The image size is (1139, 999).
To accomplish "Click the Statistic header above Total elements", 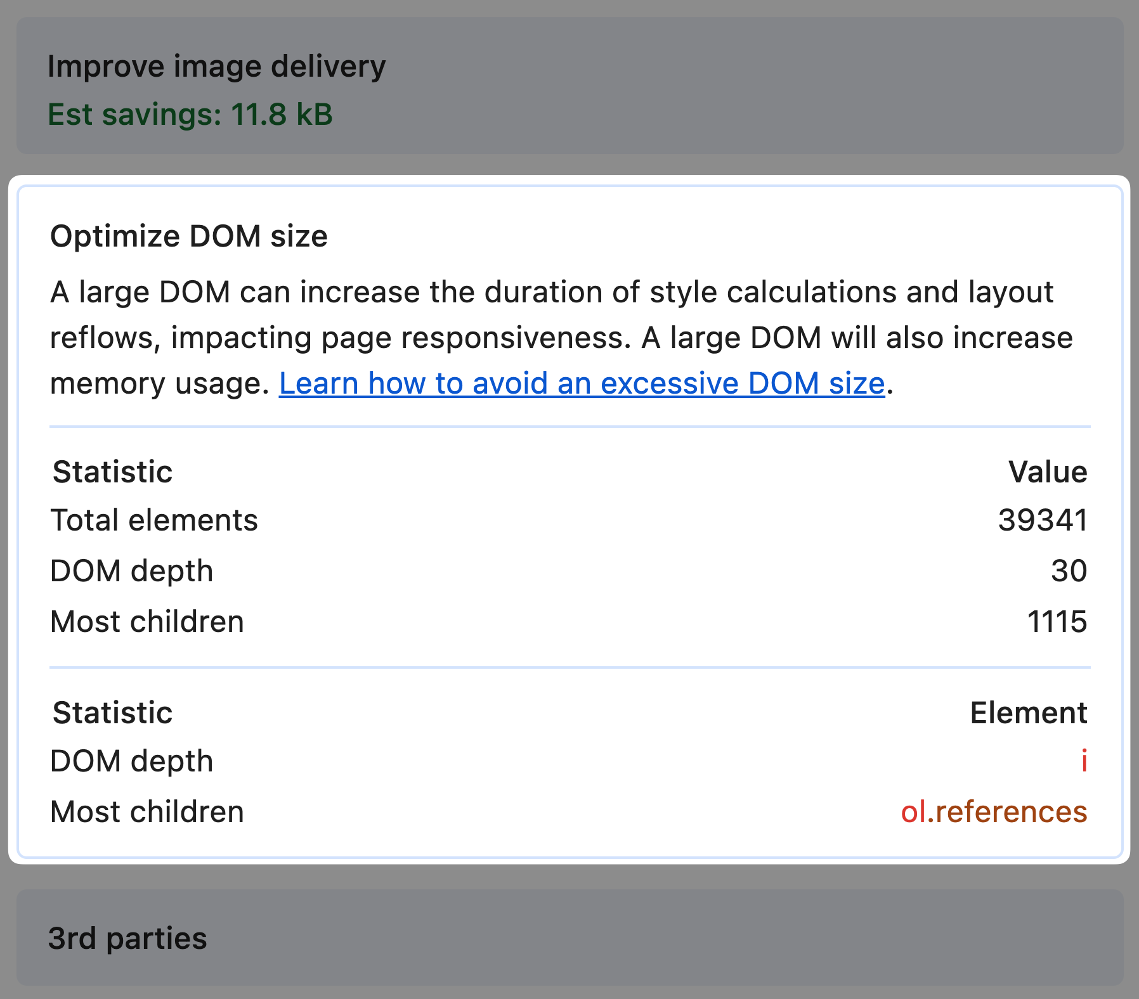I will click(x=112, y=472).
